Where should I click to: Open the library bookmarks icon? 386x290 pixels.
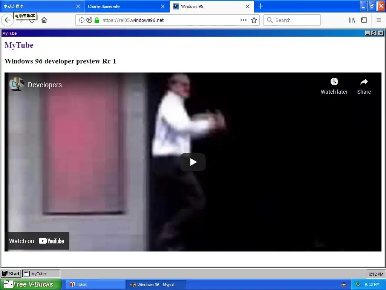point(352,20)
